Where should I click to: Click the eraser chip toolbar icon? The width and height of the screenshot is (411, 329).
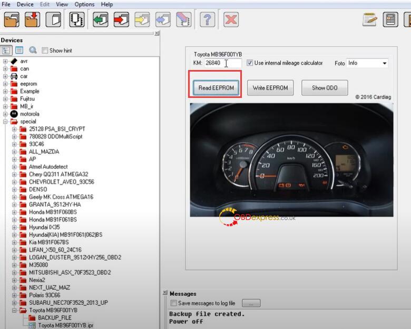point(184,19)
